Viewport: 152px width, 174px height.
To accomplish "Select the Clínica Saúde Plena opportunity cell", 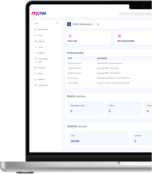I will click(113, 78).
